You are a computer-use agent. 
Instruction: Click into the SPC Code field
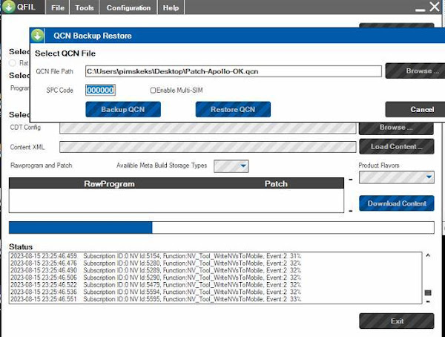click(x=100, y=90)
